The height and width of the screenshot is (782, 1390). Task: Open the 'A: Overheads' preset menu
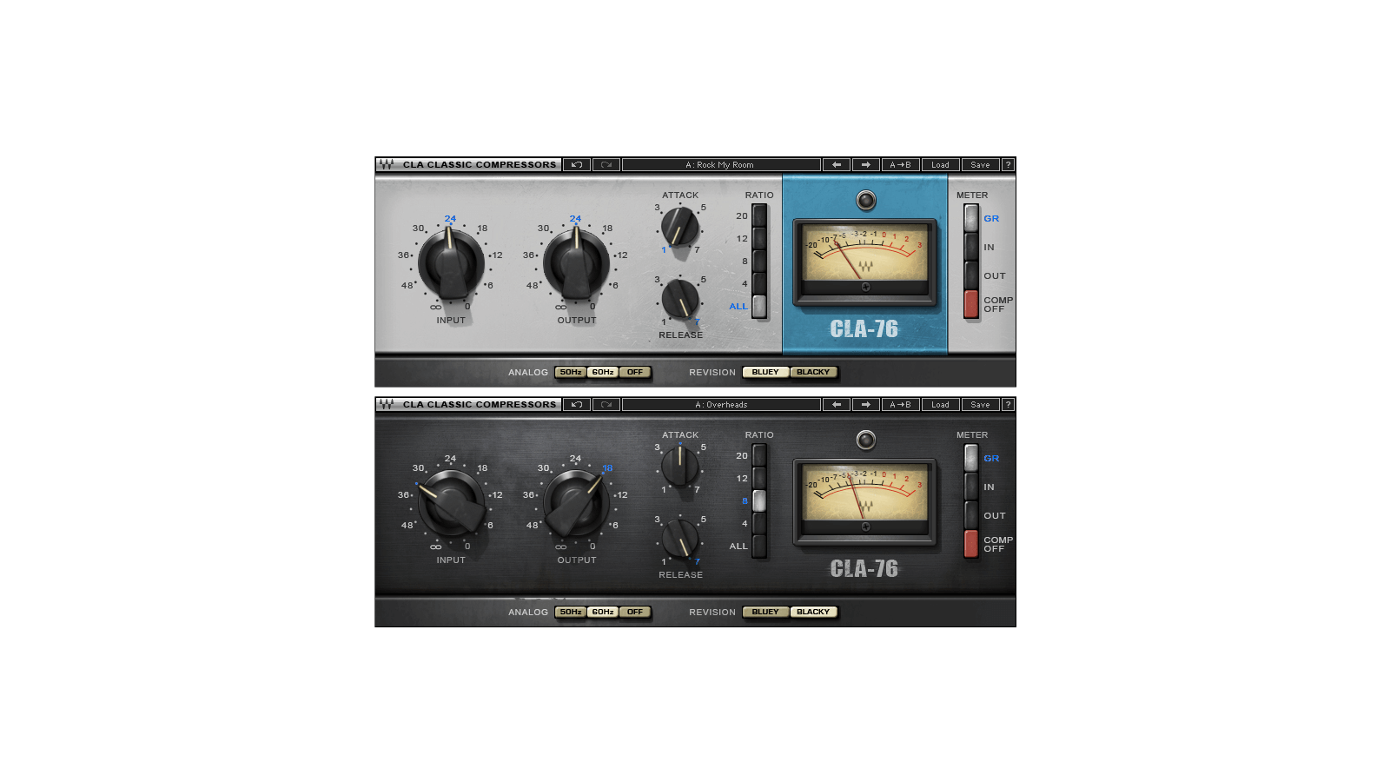[721, 404]
